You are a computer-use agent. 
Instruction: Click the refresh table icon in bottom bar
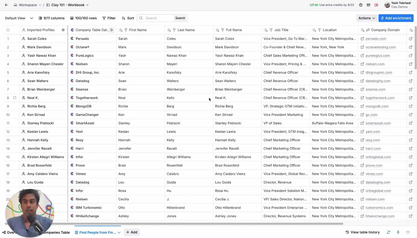click(x=388, y=232)
